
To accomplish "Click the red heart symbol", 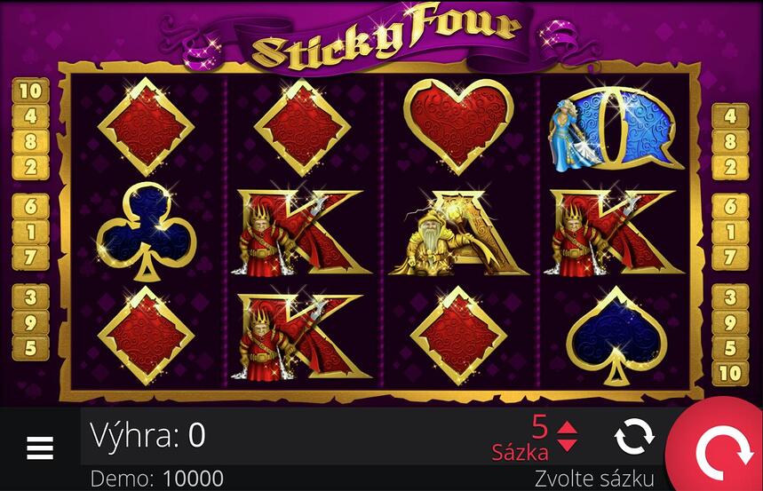I will point(458,126).
